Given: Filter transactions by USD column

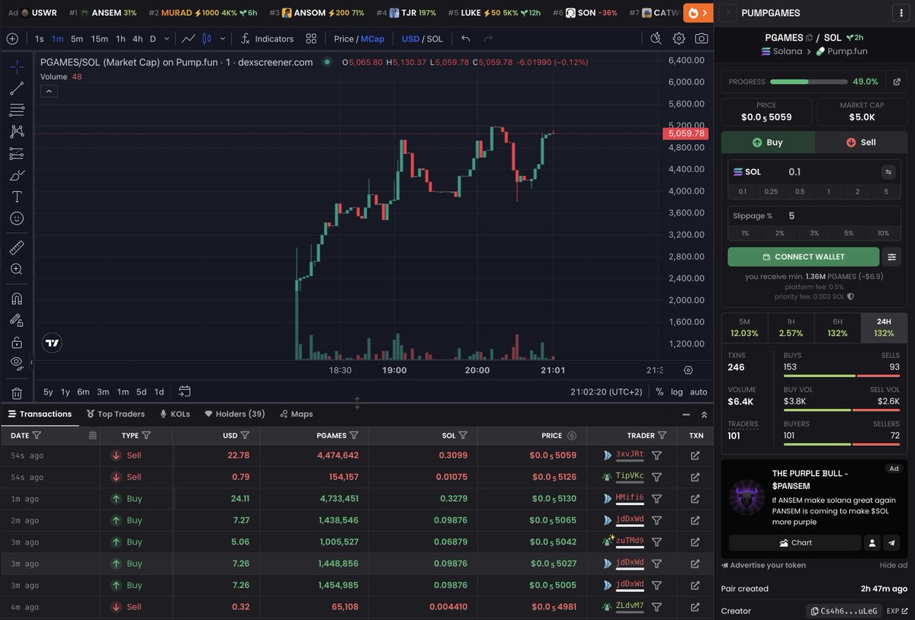Looking at the screenshot, I should click(x=245, y=436).
